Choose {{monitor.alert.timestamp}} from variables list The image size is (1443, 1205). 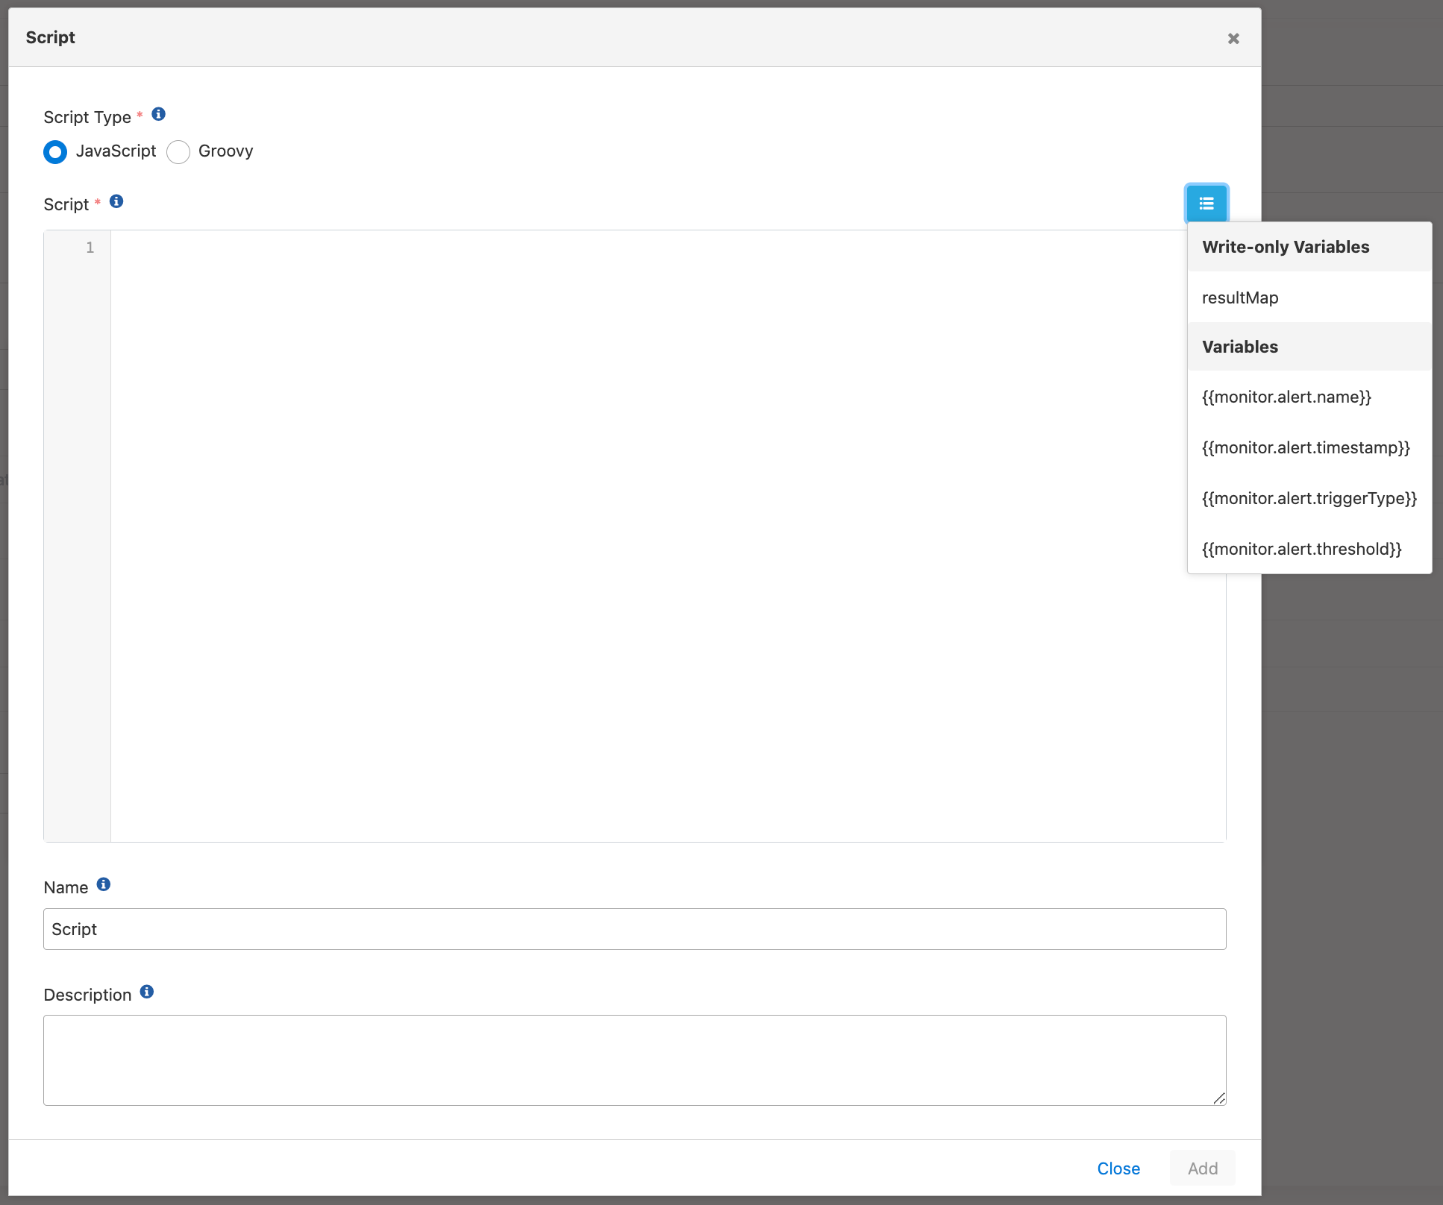point(1306,447)
